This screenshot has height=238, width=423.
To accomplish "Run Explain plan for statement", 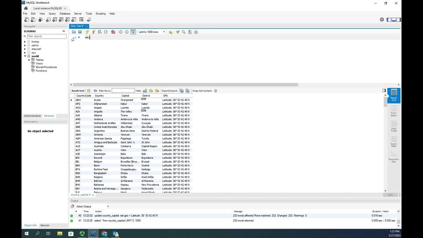I will pyautogui.click(x=100, y=32).
